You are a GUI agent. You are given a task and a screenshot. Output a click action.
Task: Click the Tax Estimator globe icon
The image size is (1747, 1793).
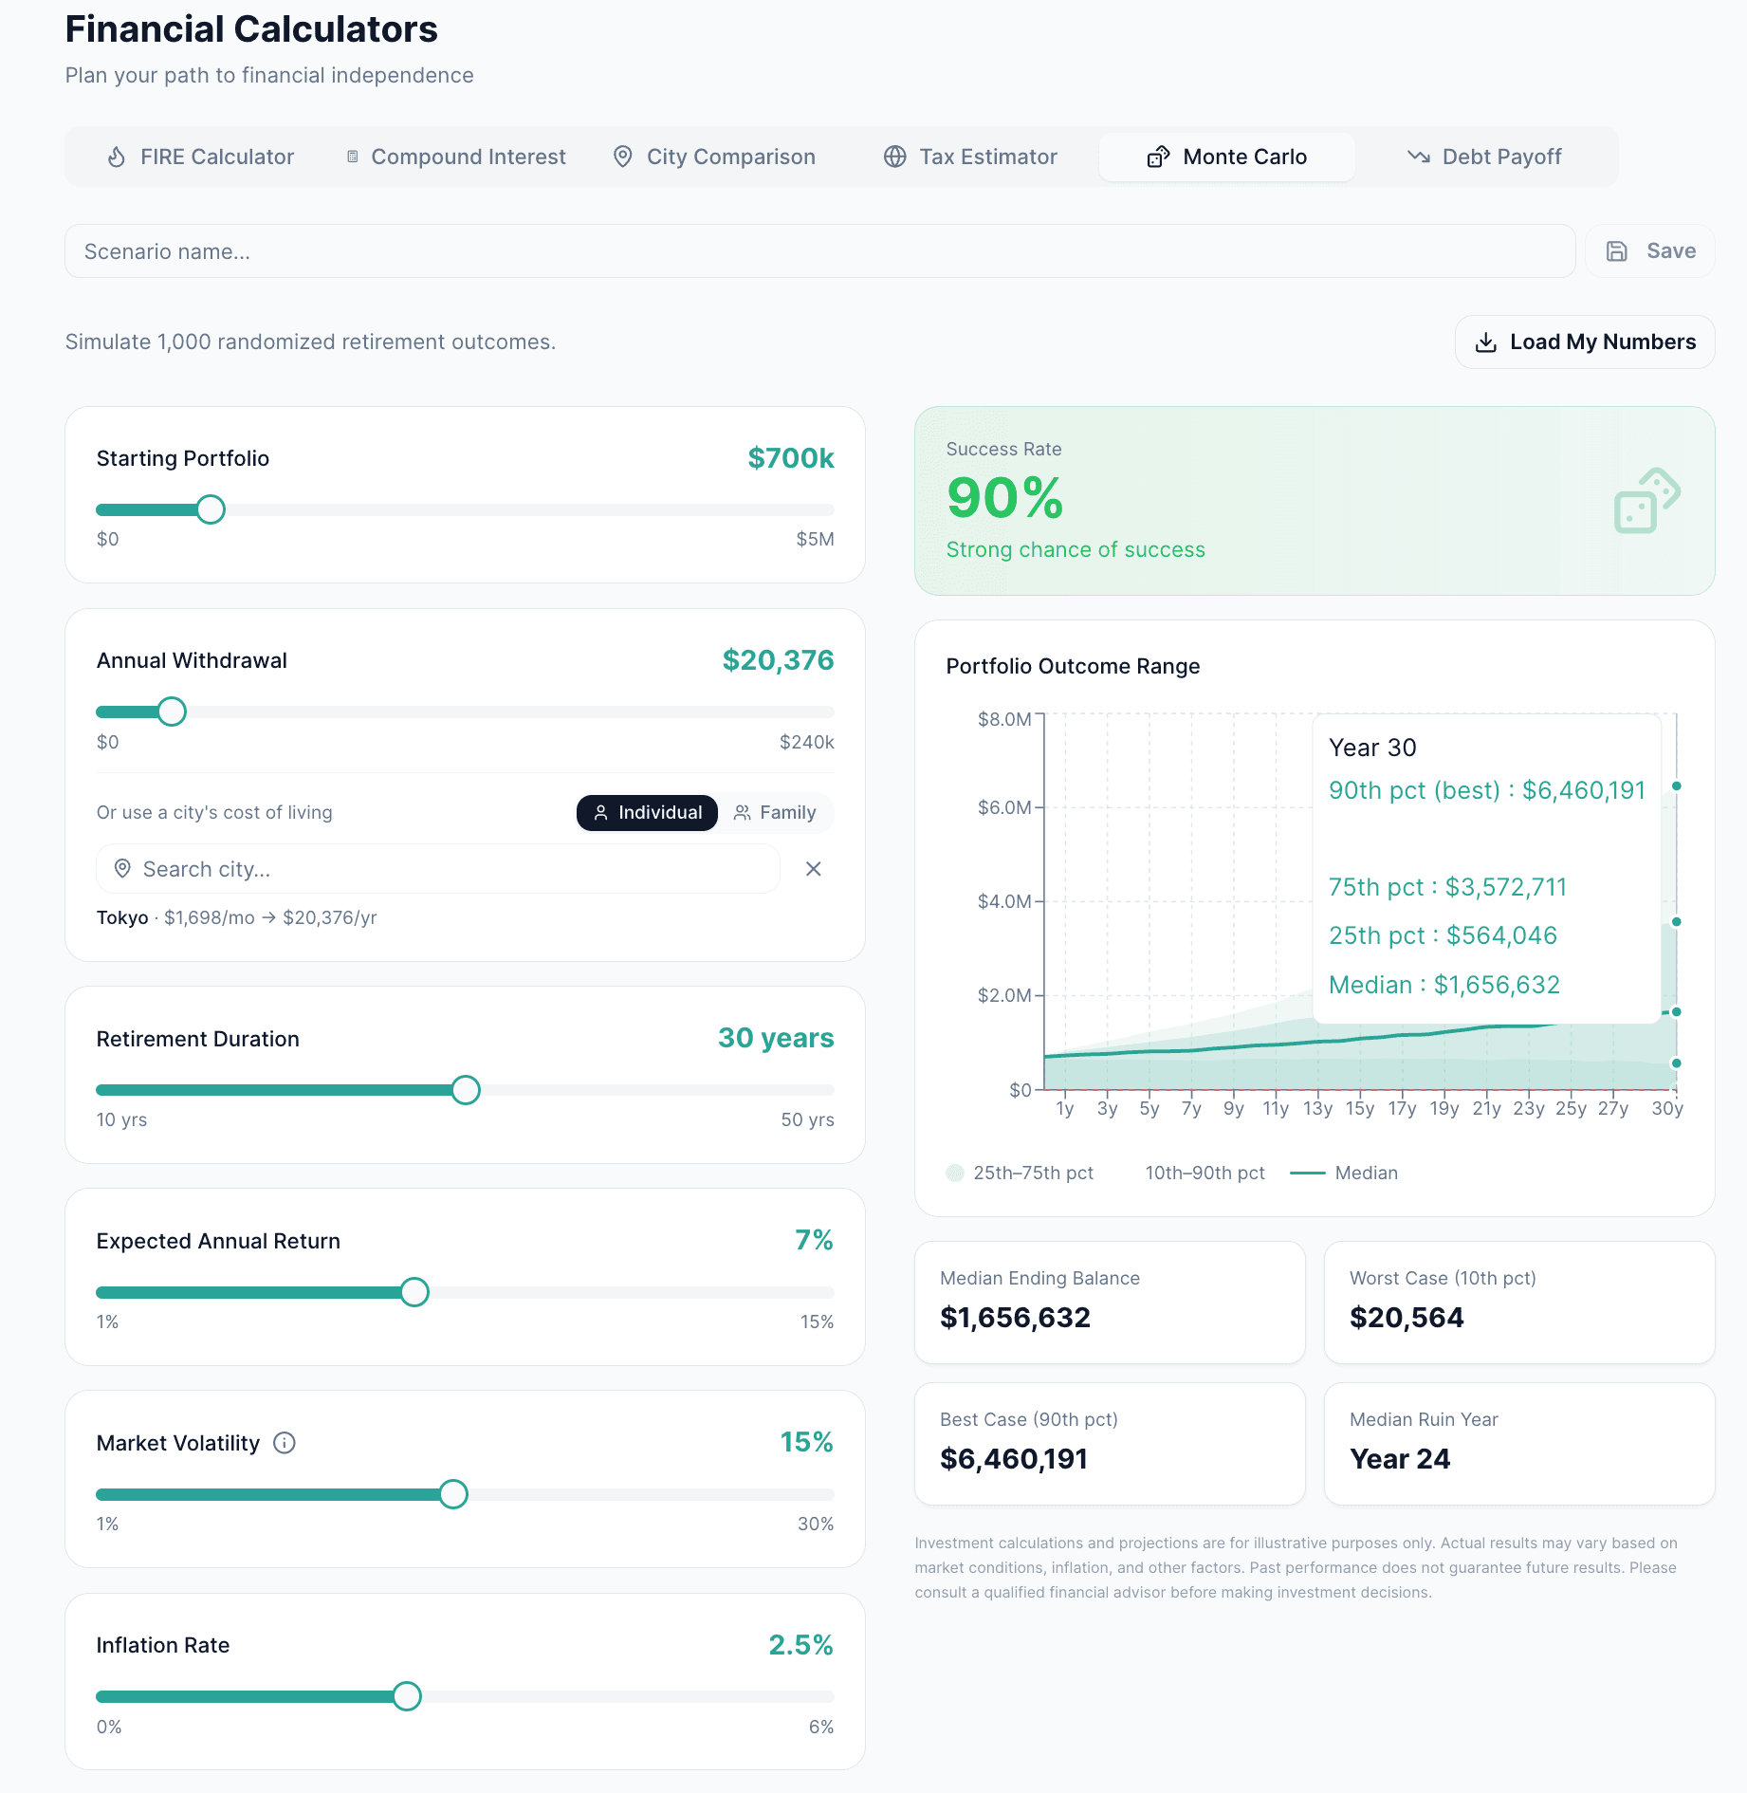pyautogui.click(x=895, y=156)
